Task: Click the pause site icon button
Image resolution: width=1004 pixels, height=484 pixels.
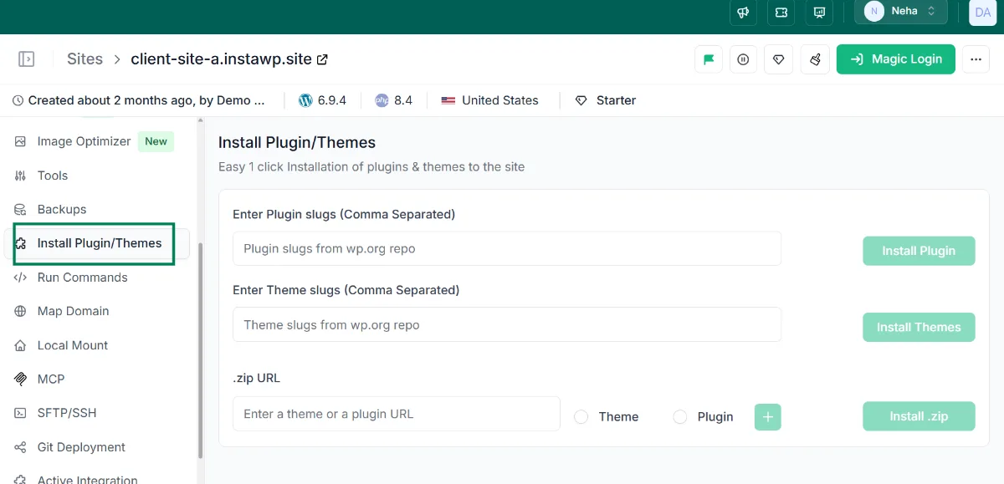Action: tap(744, 59)
